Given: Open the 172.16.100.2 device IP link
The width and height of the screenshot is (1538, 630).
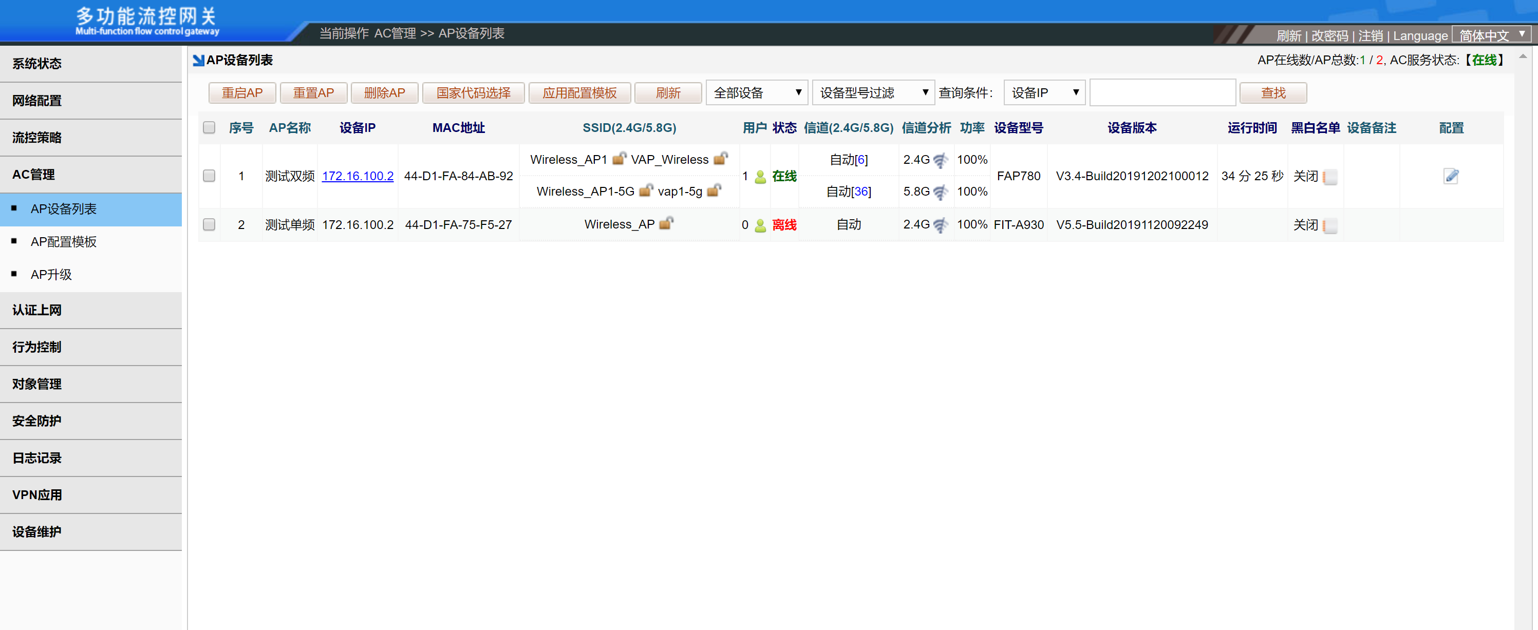Looking at the screenshot, I should click(x=358, y=176).
